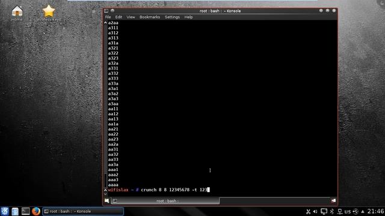Close the Konsole window
This screenshot has height=216, width=385.
(334, 11)
